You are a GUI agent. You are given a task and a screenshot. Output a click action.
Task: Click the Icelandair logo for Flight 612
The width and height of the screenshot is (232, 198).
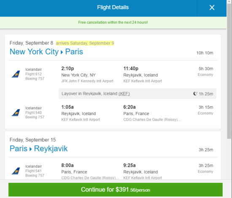pyautogui.click(x=16, y=74)
